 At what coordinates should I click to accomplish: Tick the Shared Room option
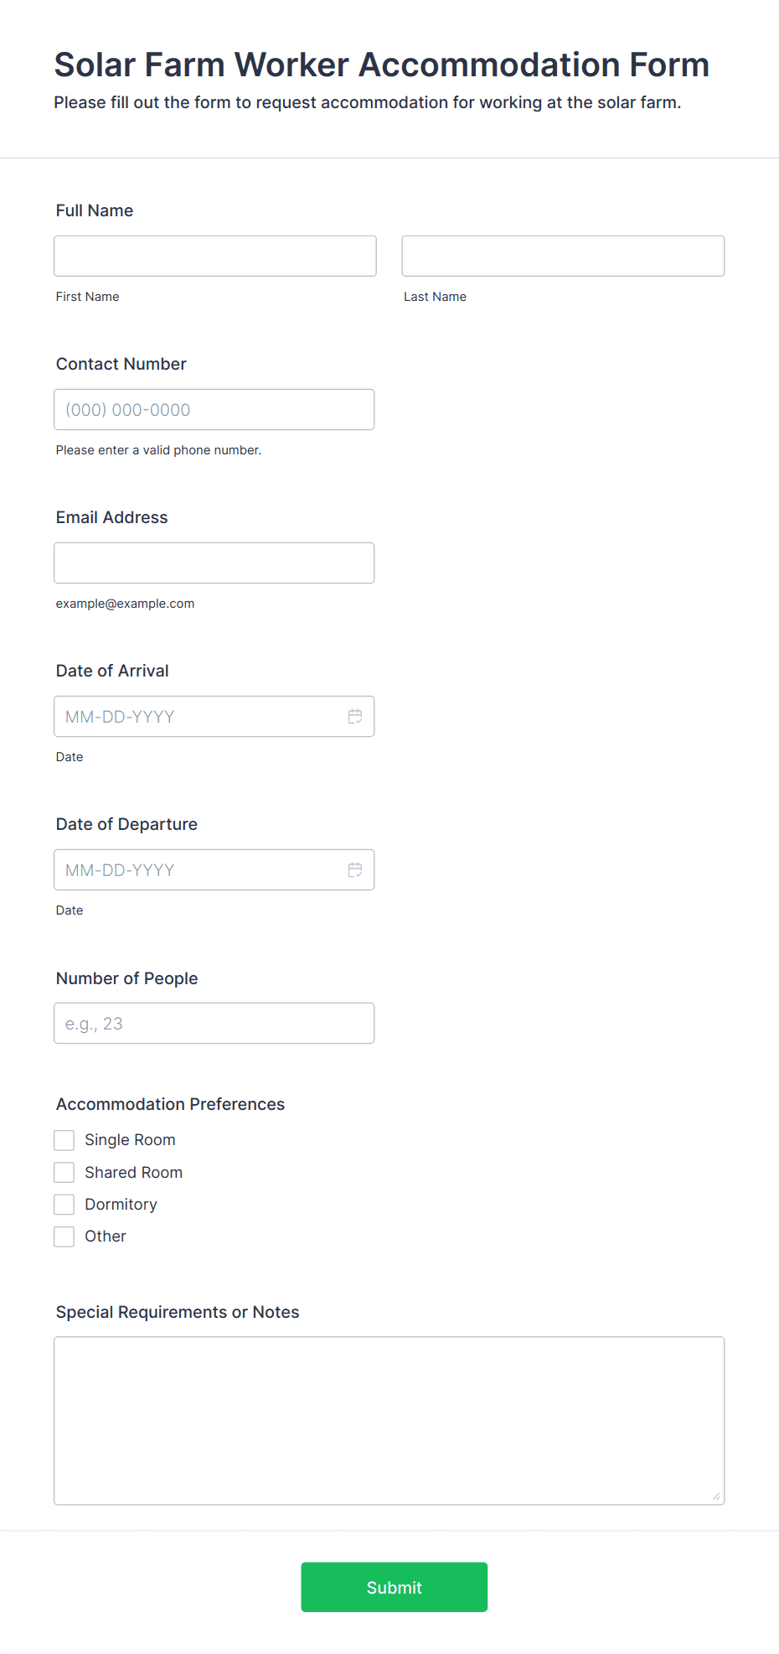click(64, 1172)
